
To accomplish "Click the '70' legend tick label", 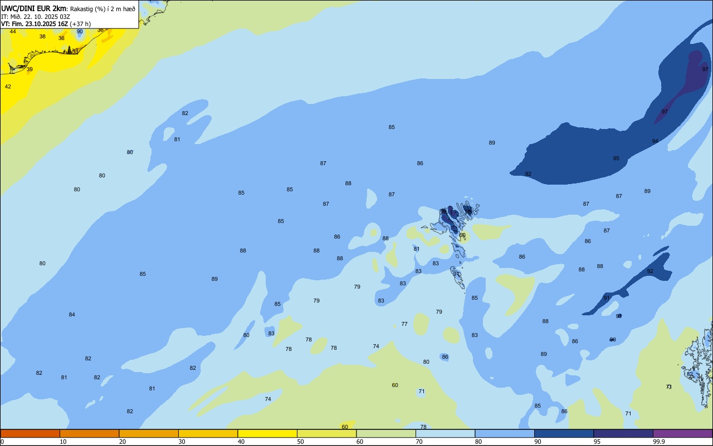I will click(x=419, y=442).
